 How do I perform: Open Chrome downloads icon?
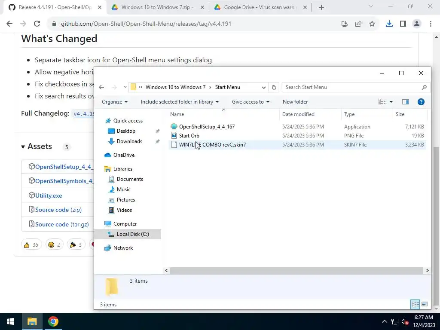tap(389, 24)
